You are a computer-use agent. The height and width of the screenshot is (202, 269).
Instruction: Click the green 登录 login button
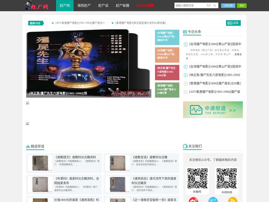[x=242, y=6]
